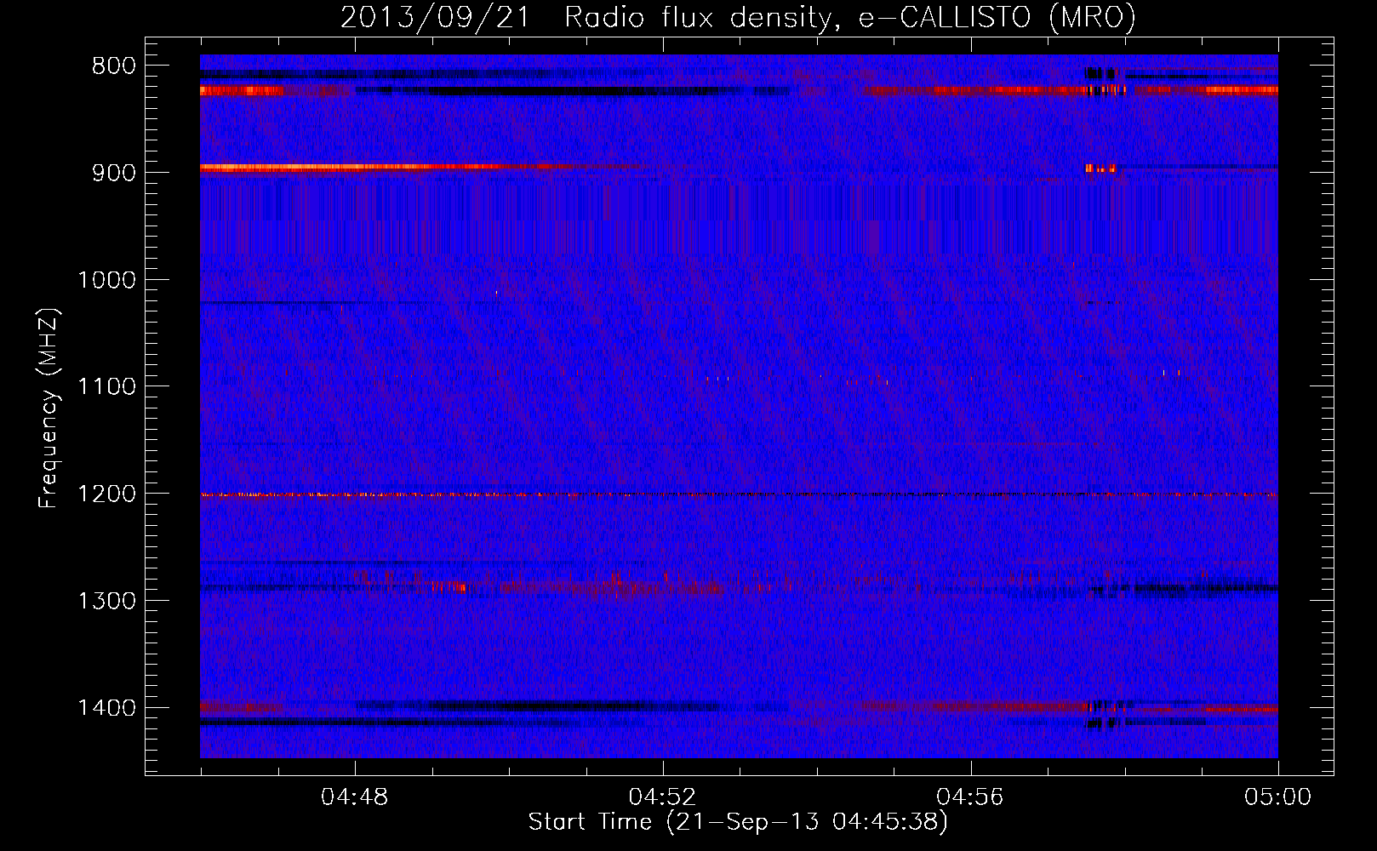Click the '05:00' time axis label
Screen dimensions: 1377x851
coord(1277,797)
